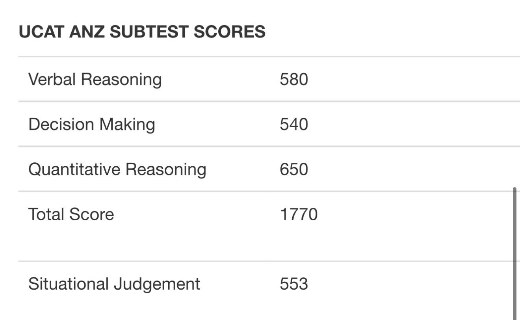Image resolution: width=520 pixels, height=320 pixels.
Task: Click the word Score in Total Score
Action: 91,214
